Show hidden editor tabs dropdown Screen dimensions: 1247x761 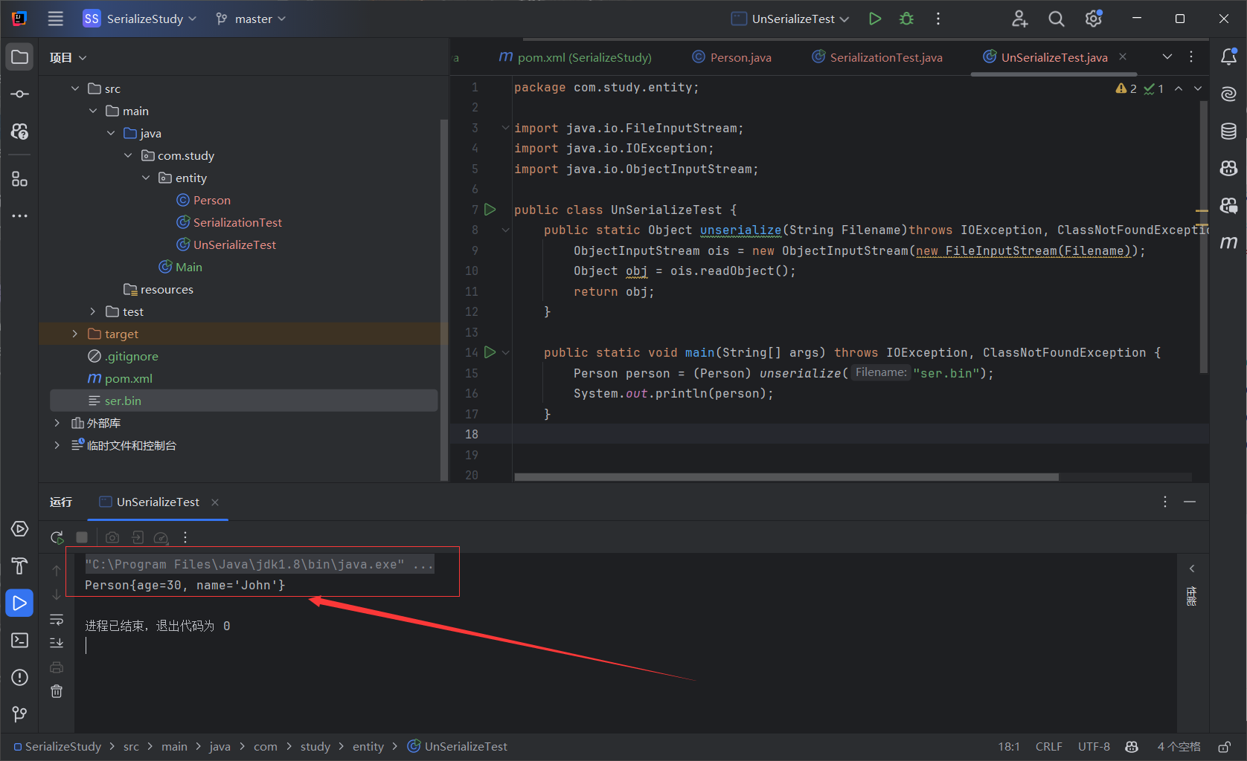(x=1167, y=57)
